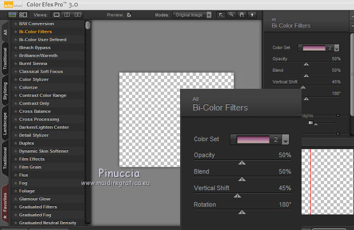Click the favorite star beside Duplex
354x230 pixels.
pyautogui.click(x=15, y=143)
